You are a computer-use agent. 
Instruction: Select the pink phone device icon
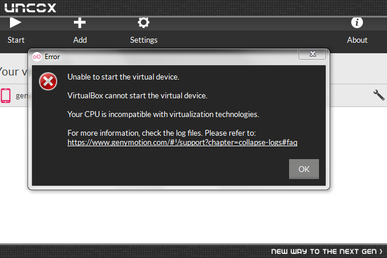[5, 95]
